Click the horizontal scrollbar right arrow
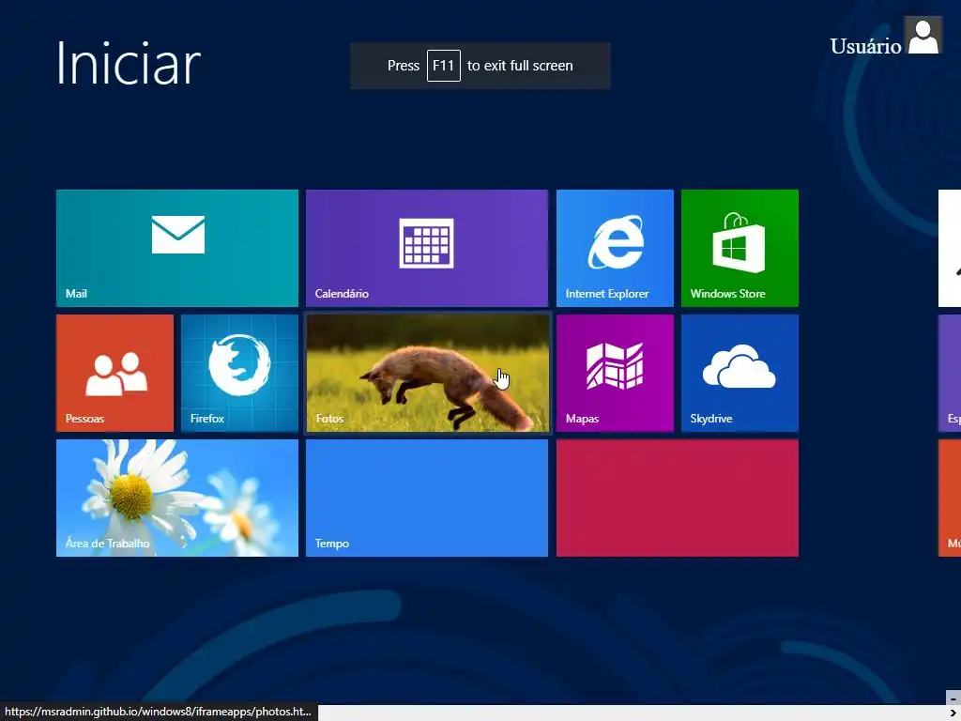961x721 pixels. pyautogui.click(x=953, y=713)
